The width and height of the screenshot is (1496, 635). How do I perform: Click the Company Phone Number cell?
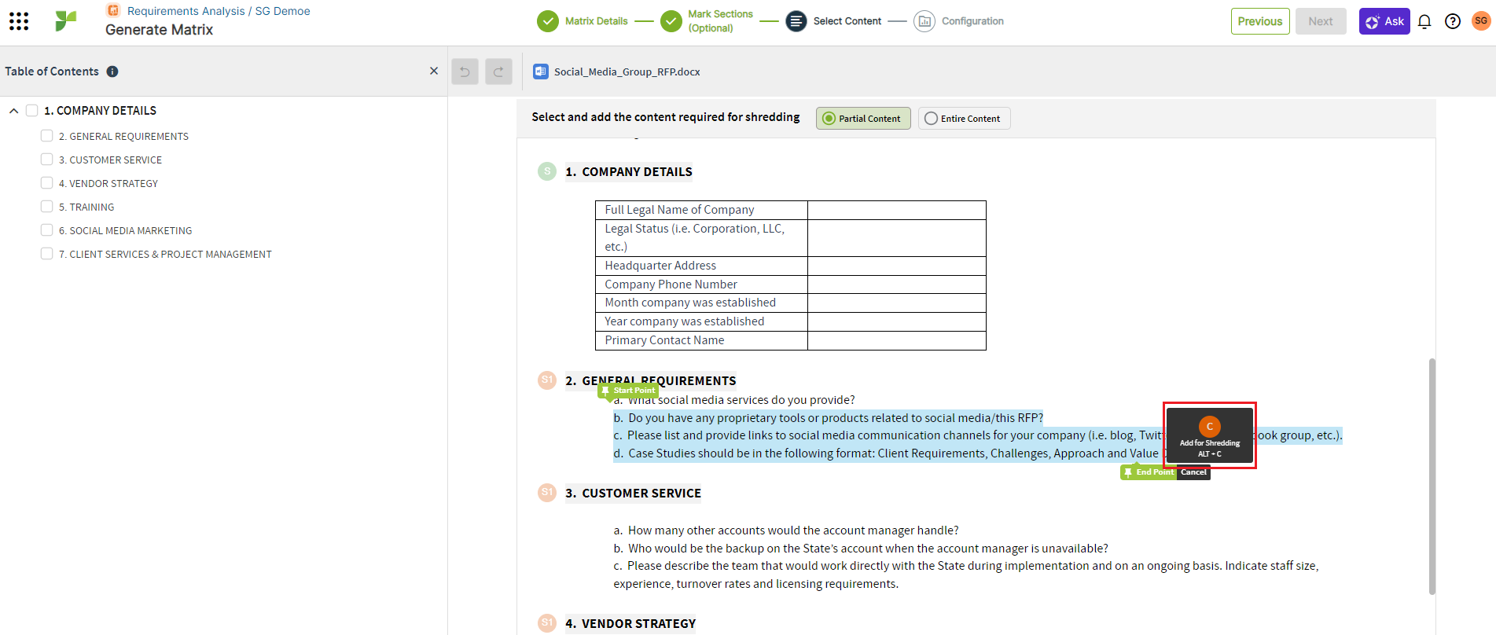pos(701,284)
